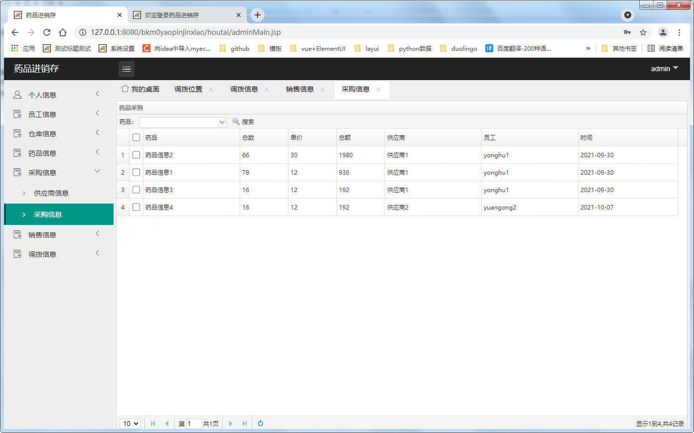Check the box for 药品信息2 row
This screenshot has width=694, height=433.
coord(136,155)
